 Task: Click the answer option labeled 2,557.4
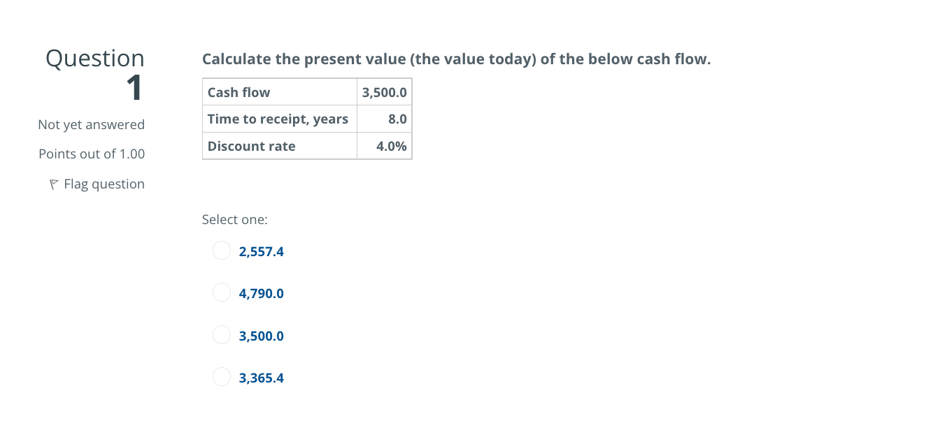(x=261, y=251)
